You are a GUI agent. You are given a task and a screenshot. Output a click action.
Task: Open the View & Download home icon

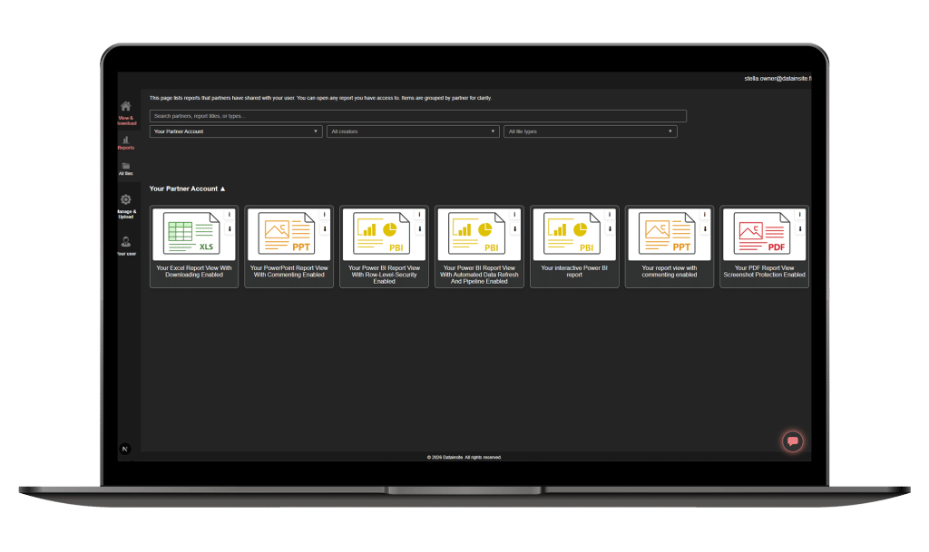(x=125, y=107)
